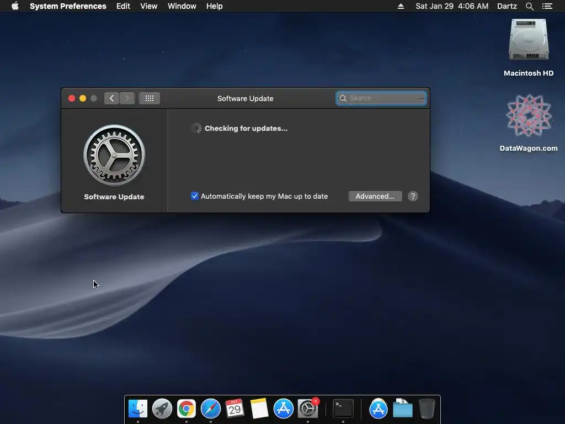Open Launchpad rocket in the Dock
The width and height of the screenshot is (565, 424).
(x=162, y=409)
